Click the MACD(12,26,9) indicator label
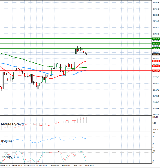The height and width of the screenshot is (168, 160). pos(12,124)
